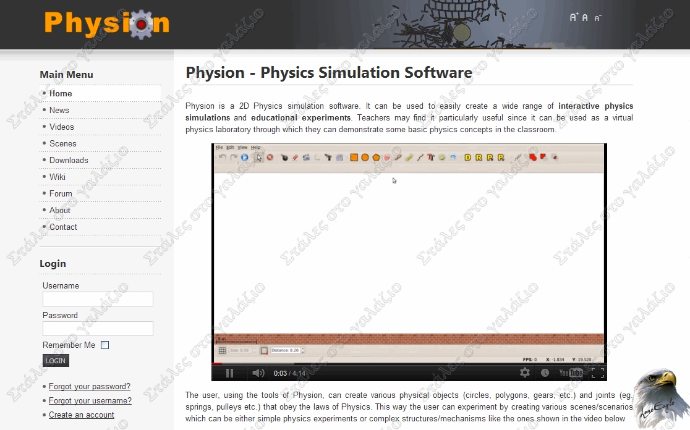The width and height of the screenshot is (690, 430).
Task: Select the rectangle tool in Physion's toolbar
Action: (354, 158)
